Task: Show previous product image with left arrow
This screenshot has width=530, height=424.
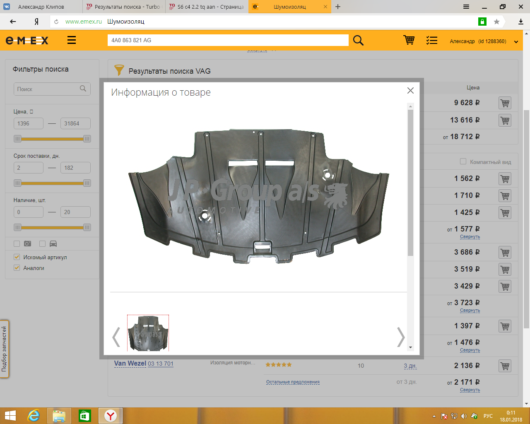Action: coord(116,337)
